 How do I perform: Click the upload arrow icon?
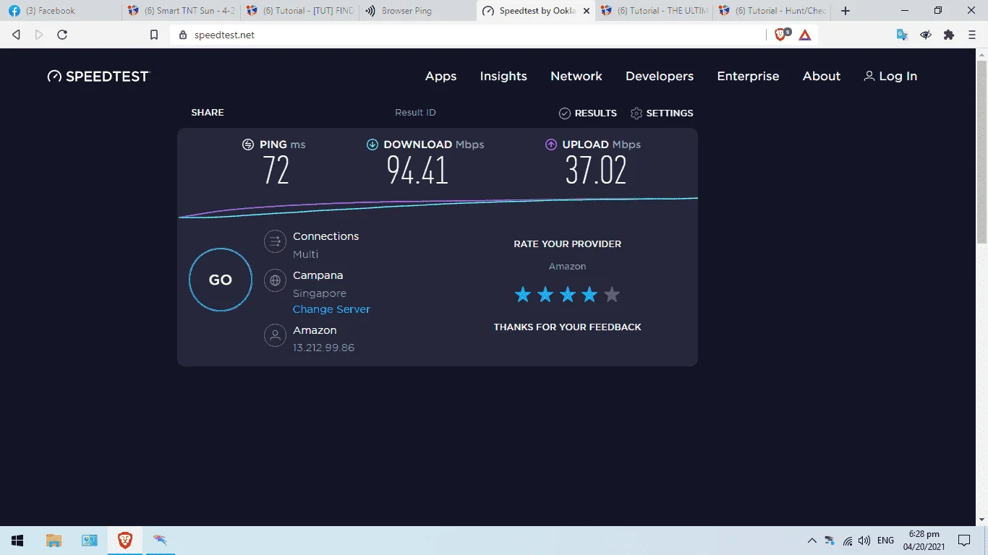tap(551, 145)
